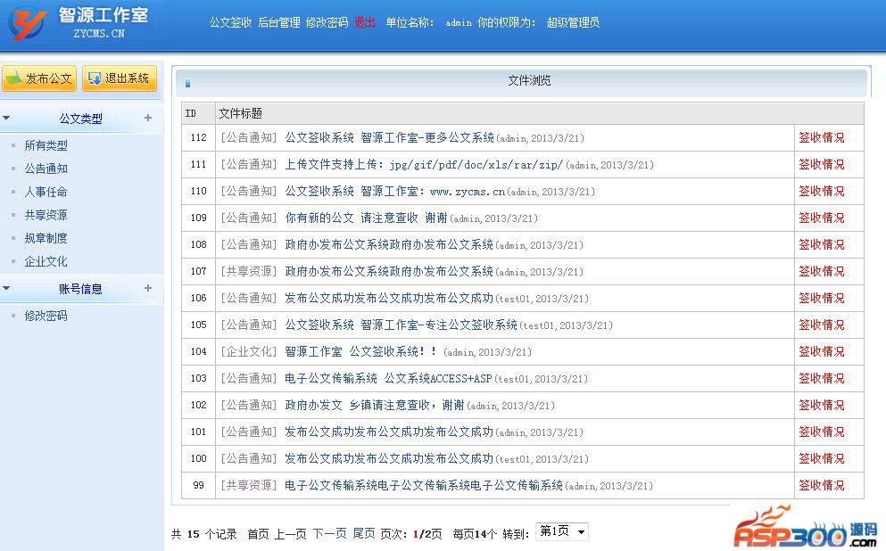This screenshot has width=886, height=551.
Task: Go to 尾页 in pagination
Action: 364,533
